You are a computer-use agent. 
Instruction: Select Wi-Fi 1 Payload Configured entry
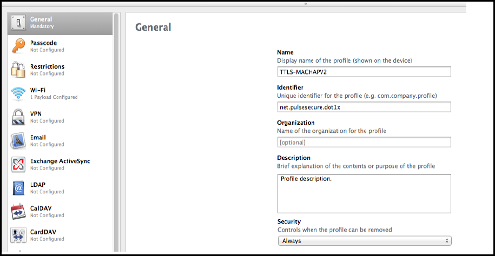pyautogui.click(x=60, y=93)
